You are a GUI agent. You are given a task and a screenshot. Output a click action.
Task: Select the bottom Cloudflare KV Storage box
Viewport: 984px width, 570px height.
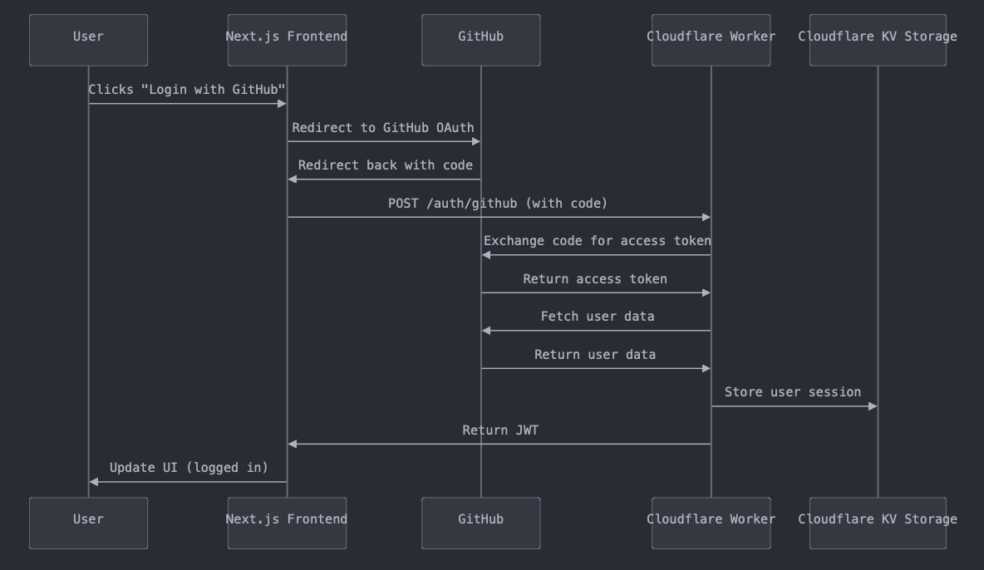click(x=878, y=523)
